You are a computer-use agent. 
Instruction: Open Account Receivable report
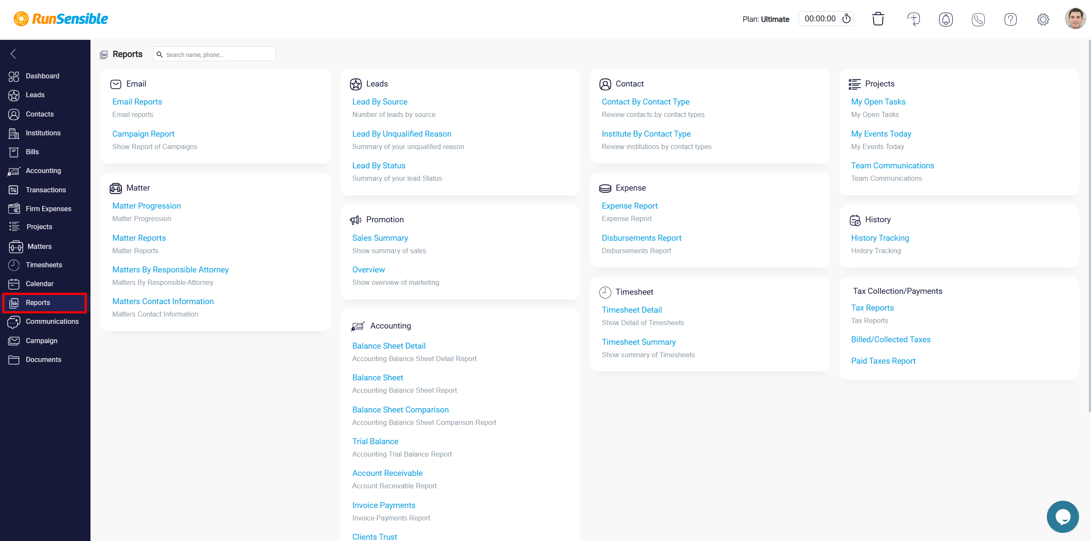click(388, 473)
